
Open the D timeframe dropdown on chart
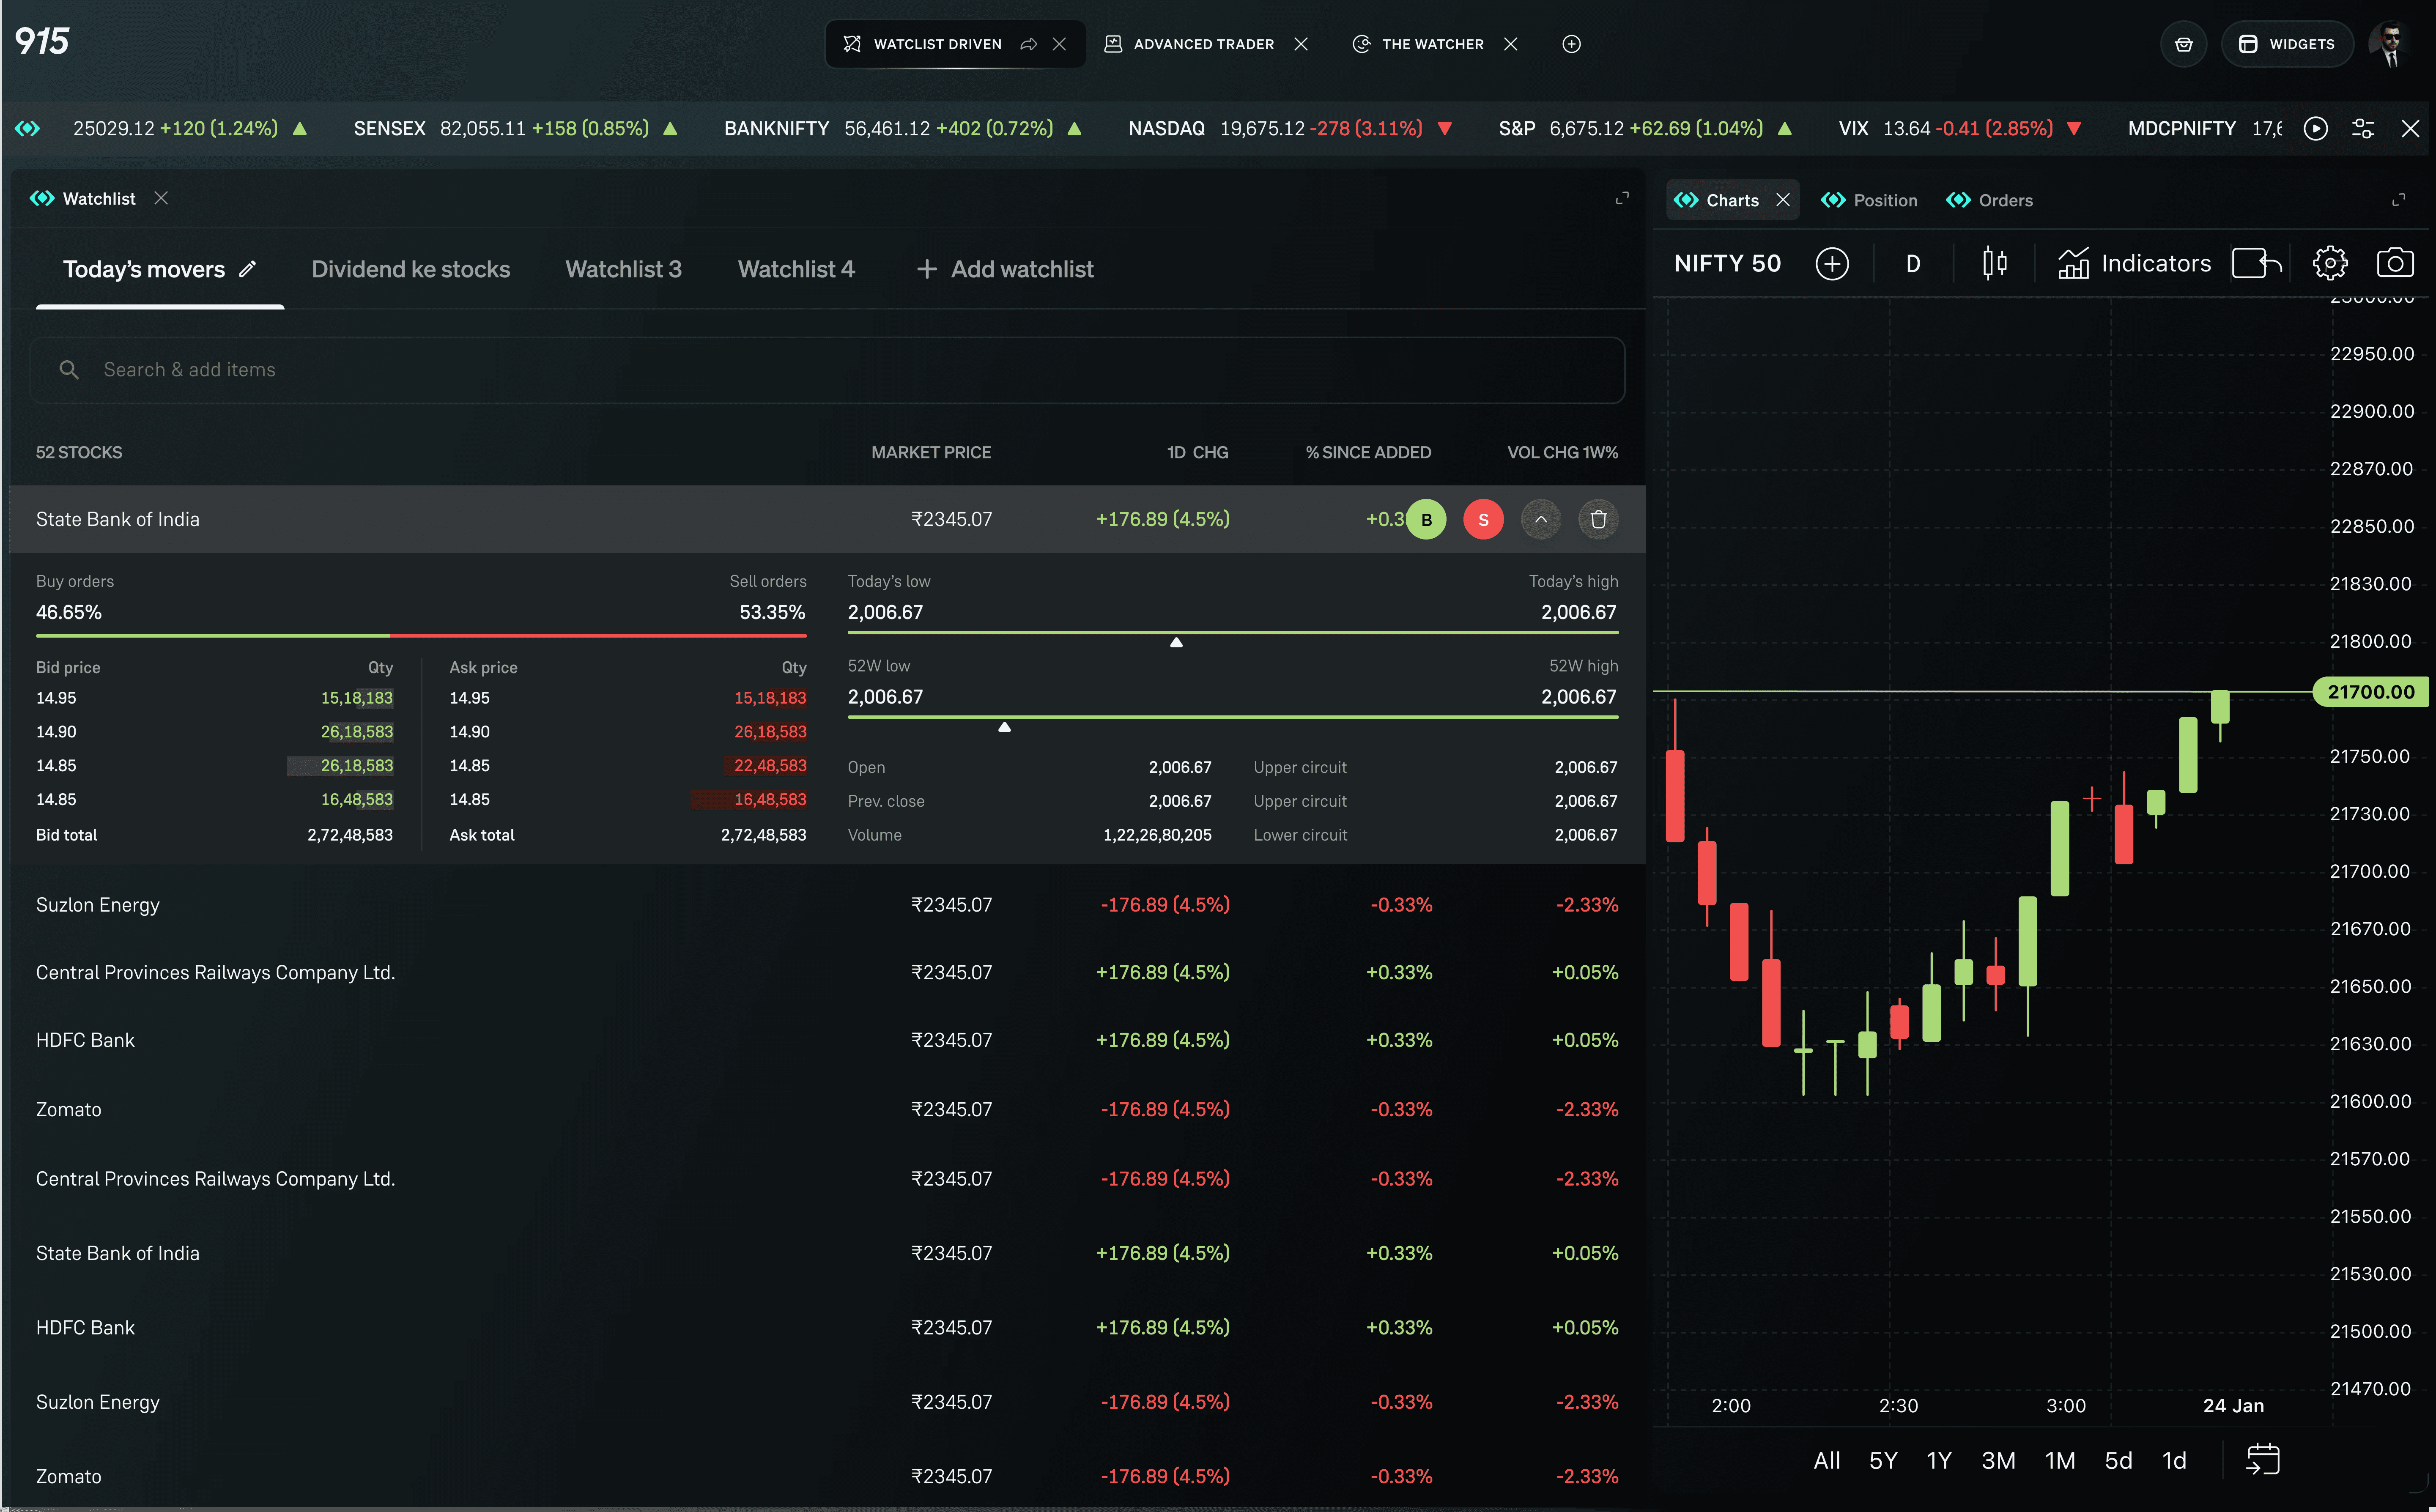pyautogui.click(x=1912, y=264)
